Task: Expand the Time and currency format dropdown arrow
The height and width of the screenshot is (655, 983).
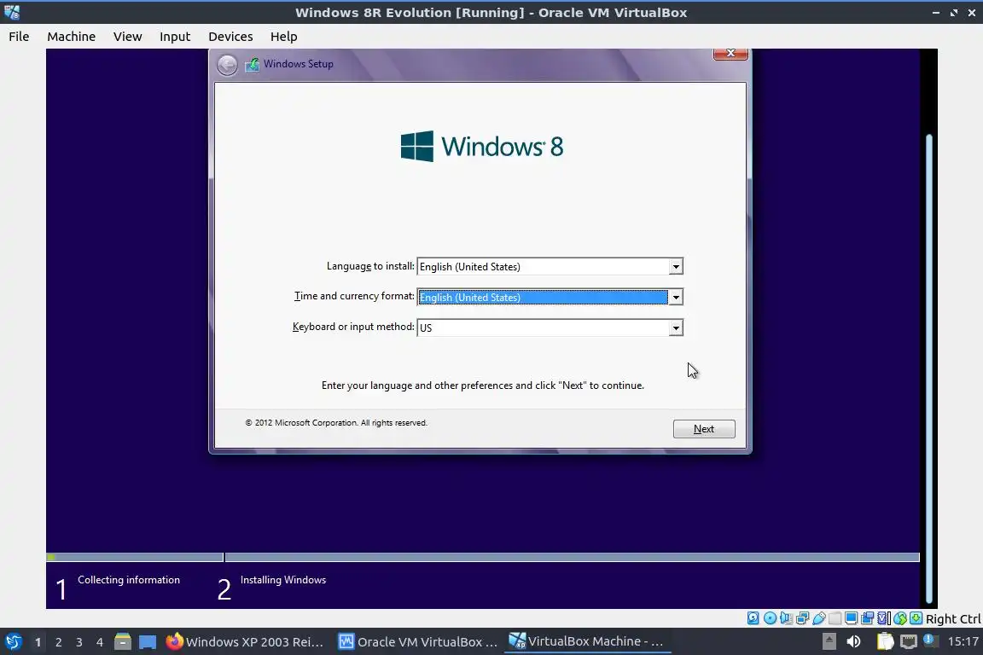Action: click(x=676, y=297)
